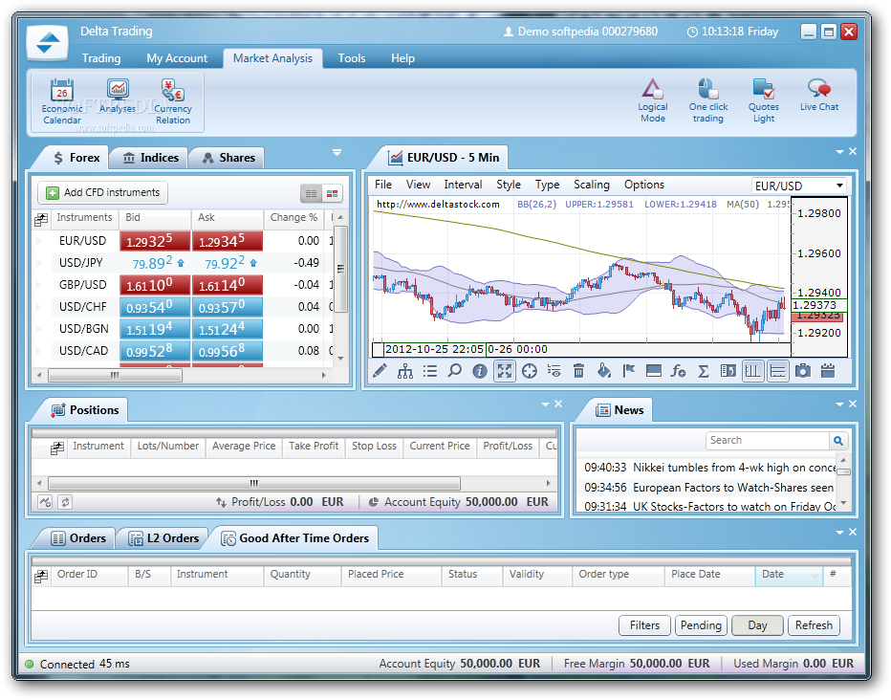The height and width of the screenshot is (700, 891).
Task: Click the column chooser icon in Instruments table
Action: click(41, 219)
